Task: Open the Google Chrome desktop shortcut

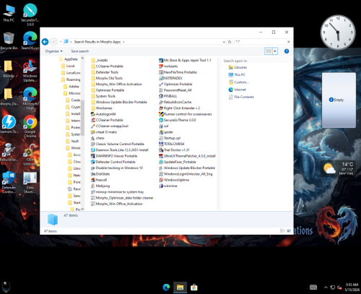Action: 30,126
